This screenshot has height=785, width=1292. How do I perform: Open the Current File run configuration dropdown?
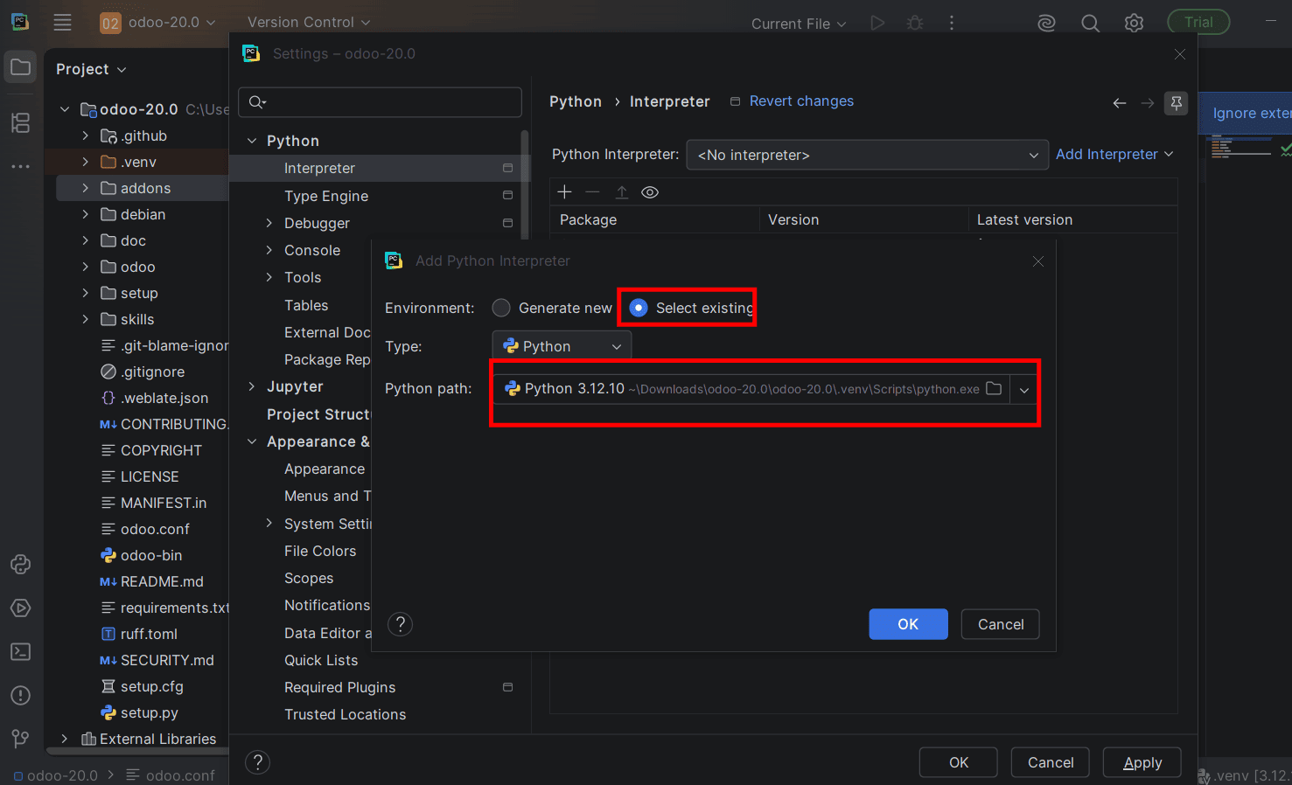click(x=799, y=24)
